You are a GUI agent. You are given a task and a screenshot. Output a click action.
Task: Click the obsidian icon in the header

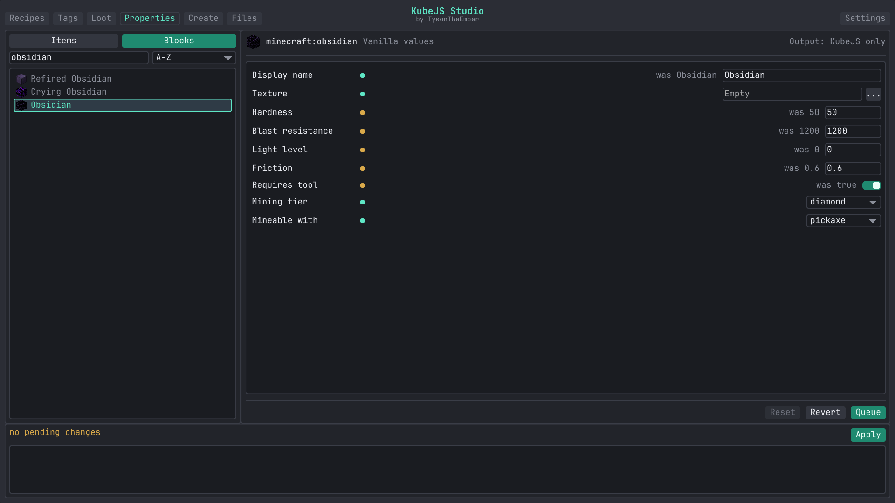(x=253, y=41)
